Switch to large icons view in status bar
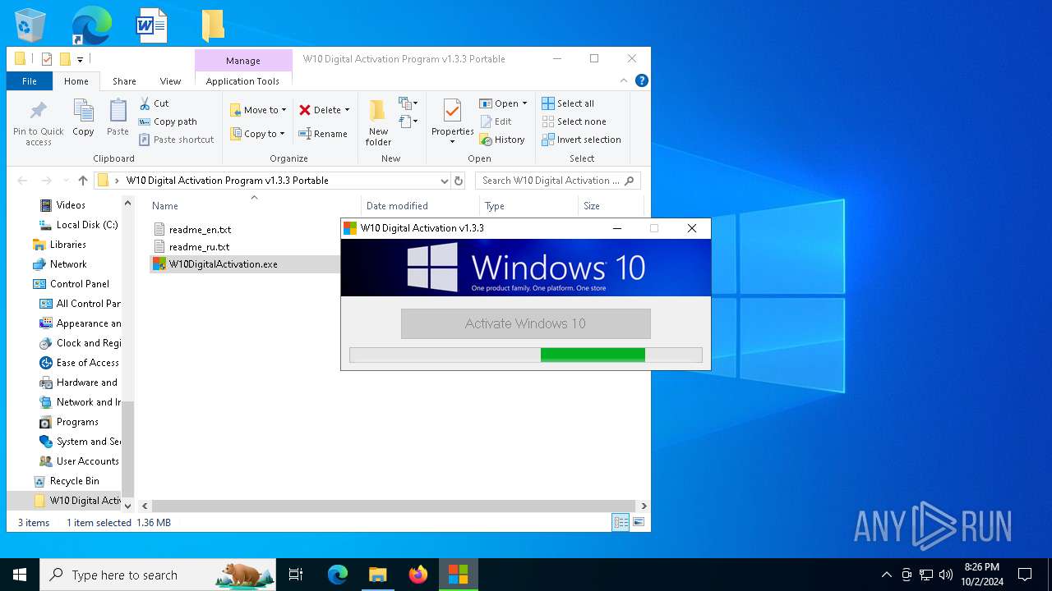The image size is (1052, 591). click(x=639, y=522)
